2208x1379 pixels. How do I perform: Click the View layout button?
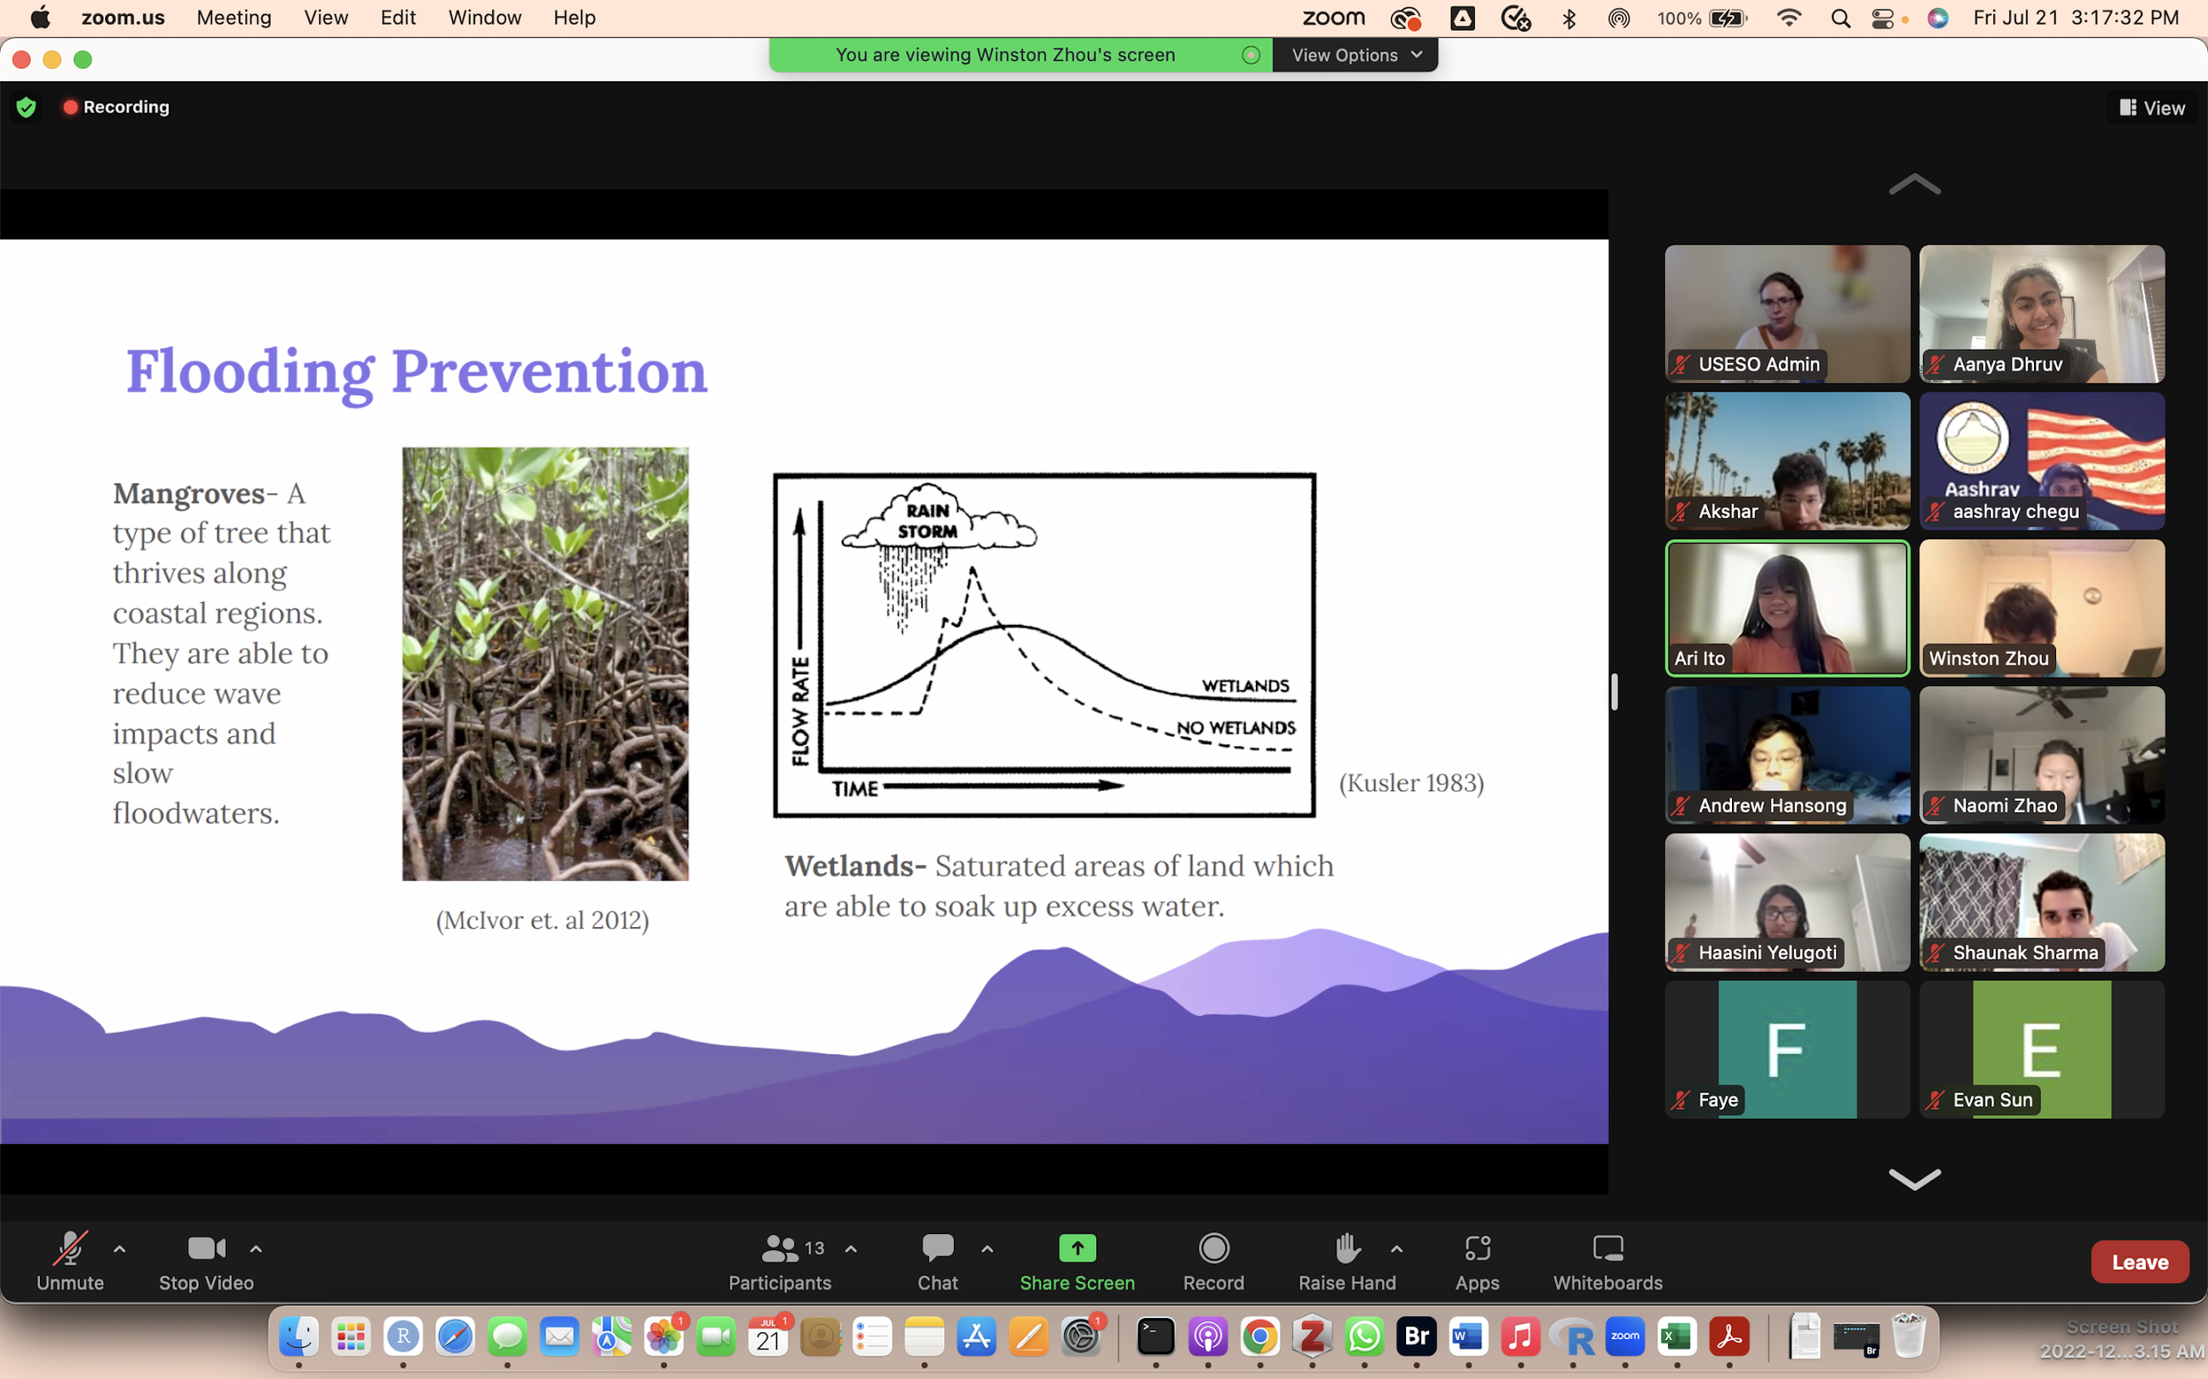tap(2151, 108)
